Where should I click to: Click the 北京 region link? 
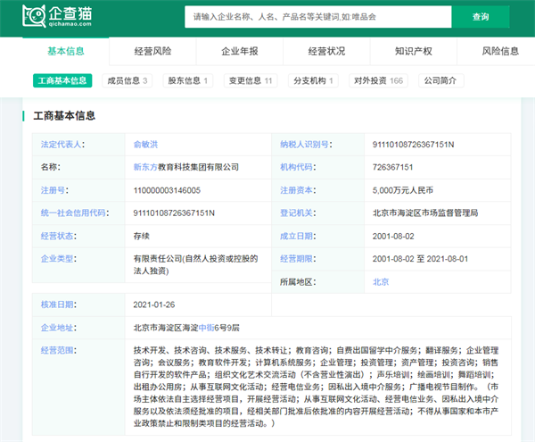point(381,281)
